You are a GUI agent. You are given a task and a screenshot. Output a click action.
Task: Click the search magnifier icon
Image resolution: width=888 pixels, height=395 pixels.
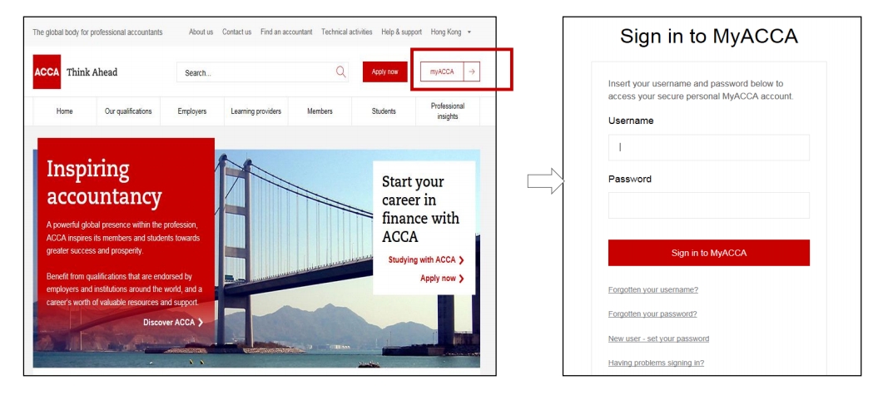coord(340,72)
